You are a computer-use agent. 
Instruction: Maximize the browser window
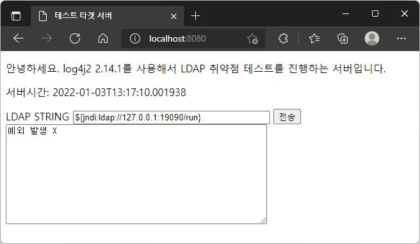tap(375, 13)
